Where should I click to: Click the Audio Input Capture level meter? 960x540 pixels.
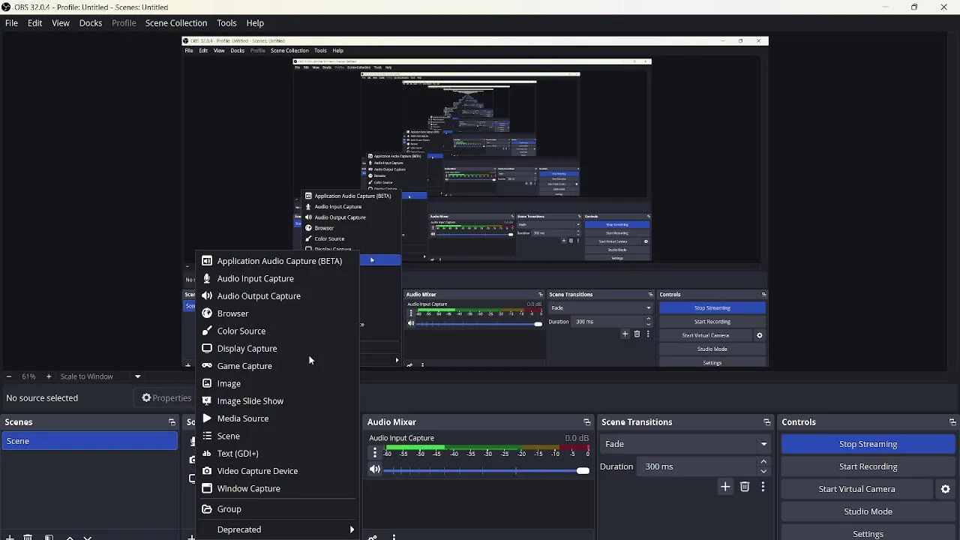tap(487, 448)
